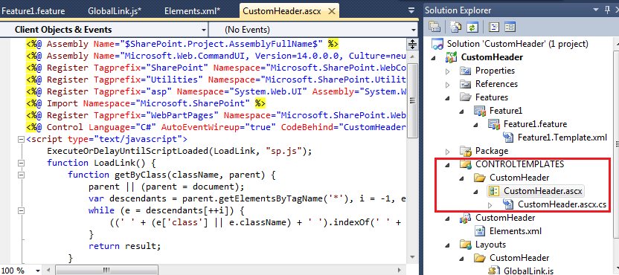Click the horizontal scrollbar left arrow
This screenshot has width=619, height=275.
click(48, 271)
